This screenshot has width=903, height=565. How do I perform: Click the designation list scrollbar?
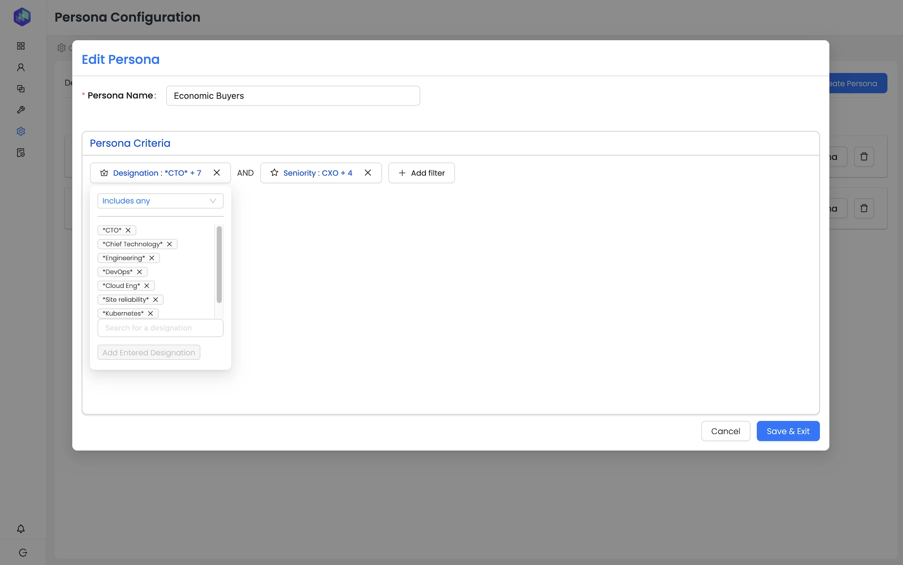tap(219, 265)
